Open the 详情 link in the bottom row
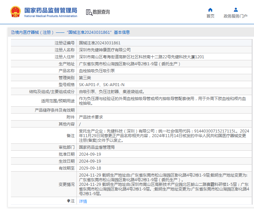The image size is (254, 209). coord(83,201)
